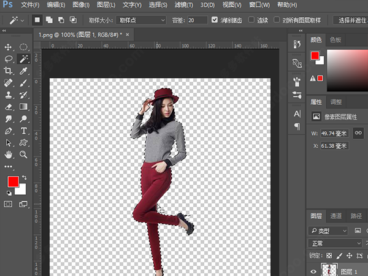Image resolution: width=368 pixels, height=276 pixels.
Task: Open the 滤镜(T) menu
Action: 184,5
